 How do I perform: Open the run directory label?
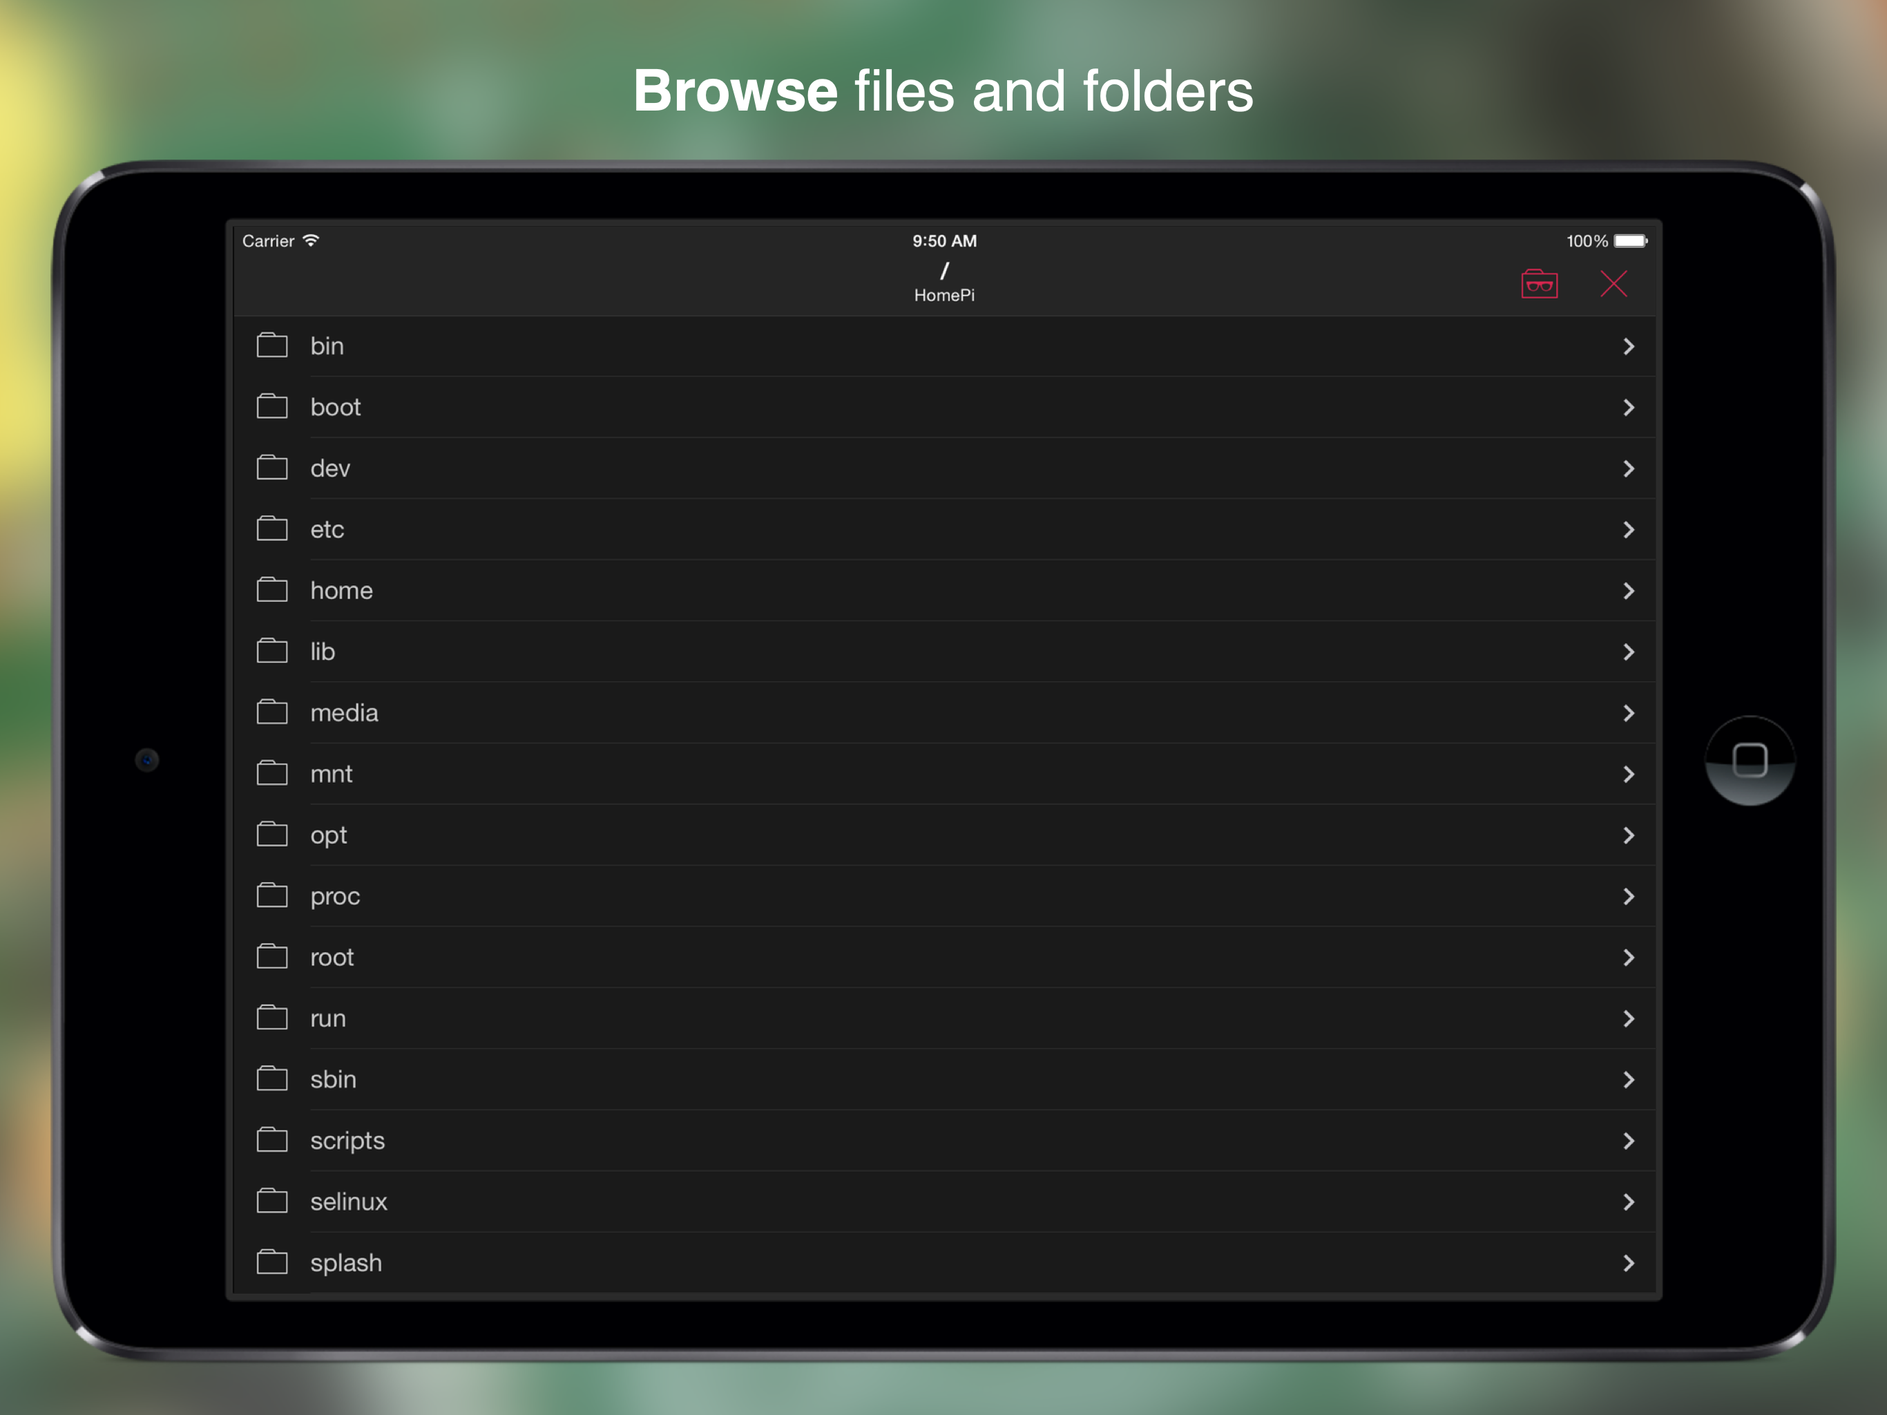click(329, 1019)
